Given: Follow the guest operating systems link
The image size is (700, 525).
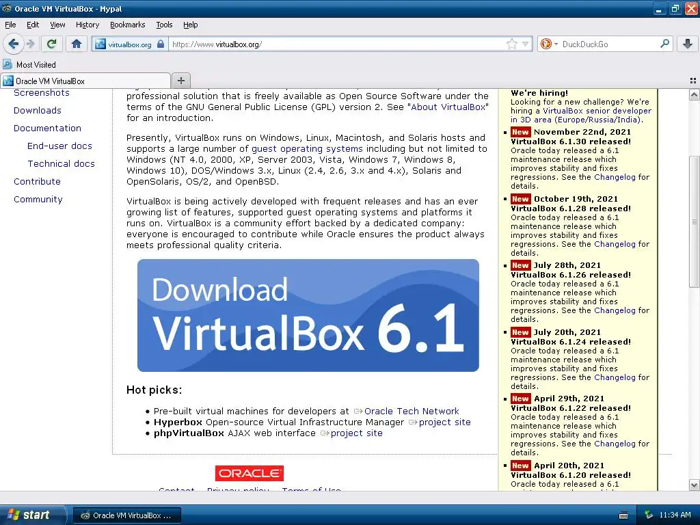Looking at the screenshot, I should 307,148.
